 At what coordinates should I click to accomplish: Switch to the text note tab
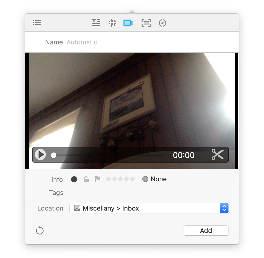tap(96, 23)
